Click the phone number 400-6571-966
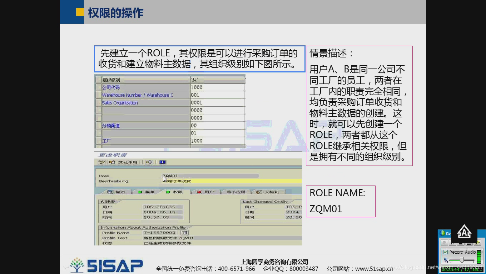486x274 pixels. click(237, 269)
